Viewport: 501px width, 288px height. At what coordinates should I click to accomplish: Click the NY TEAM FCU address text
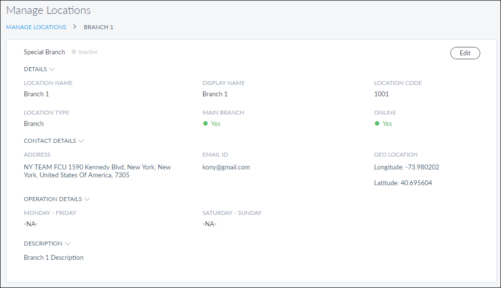pyautogui.click(x=97, y=171)
